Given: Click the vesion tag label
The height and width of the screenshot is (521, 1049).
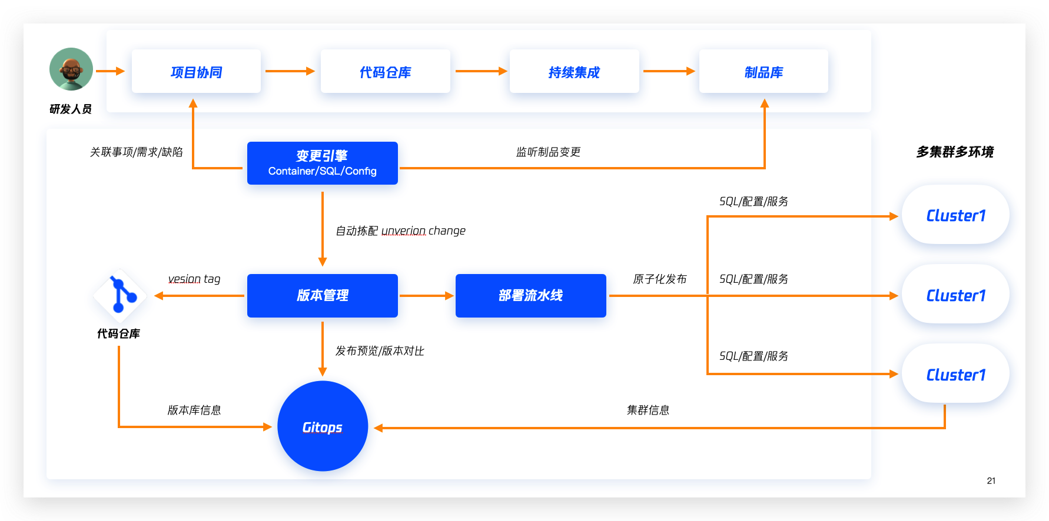Looking at the screenshot, I should [x=194, y=279].
